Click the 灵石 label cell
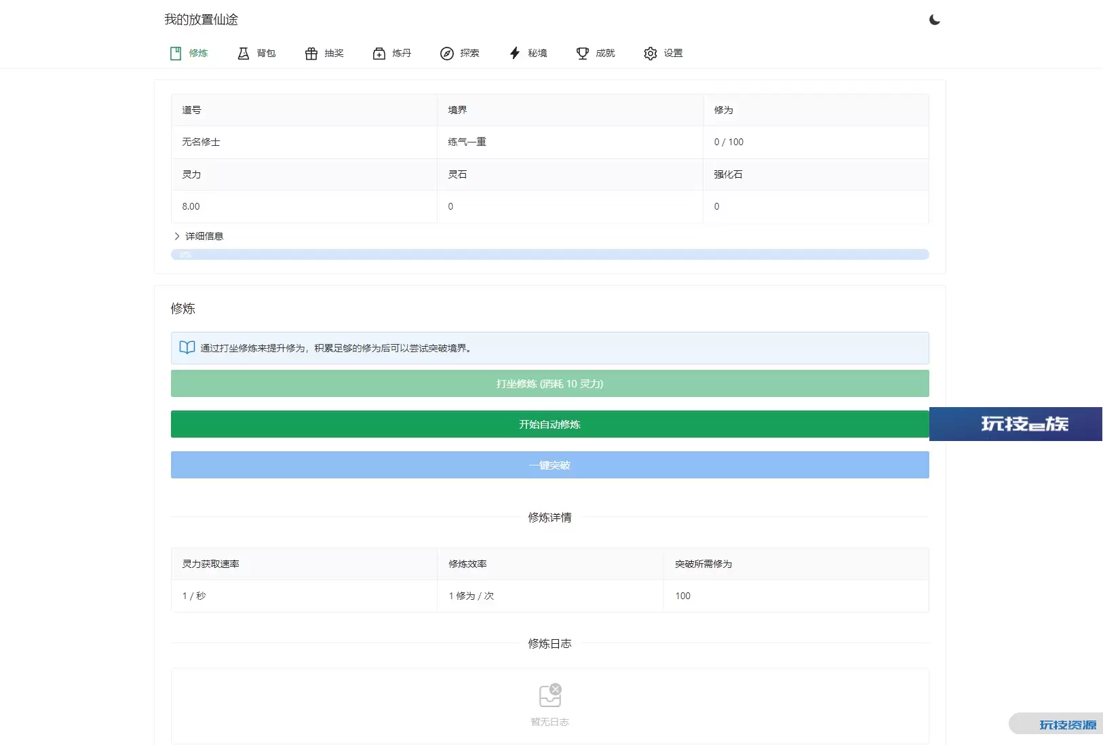The height and width of the screenshot is (745, 1103). [x=570, y=174]
